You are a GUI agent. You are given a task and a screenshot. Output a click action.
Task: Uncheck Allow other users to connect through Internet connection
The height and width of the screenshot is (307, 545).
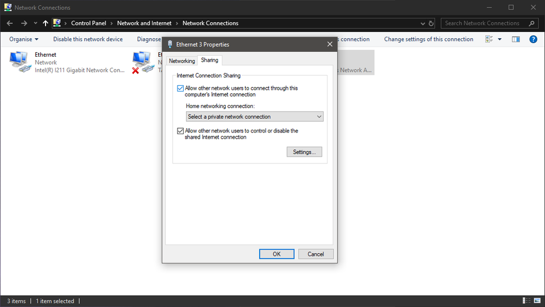[x=180, y=88]
